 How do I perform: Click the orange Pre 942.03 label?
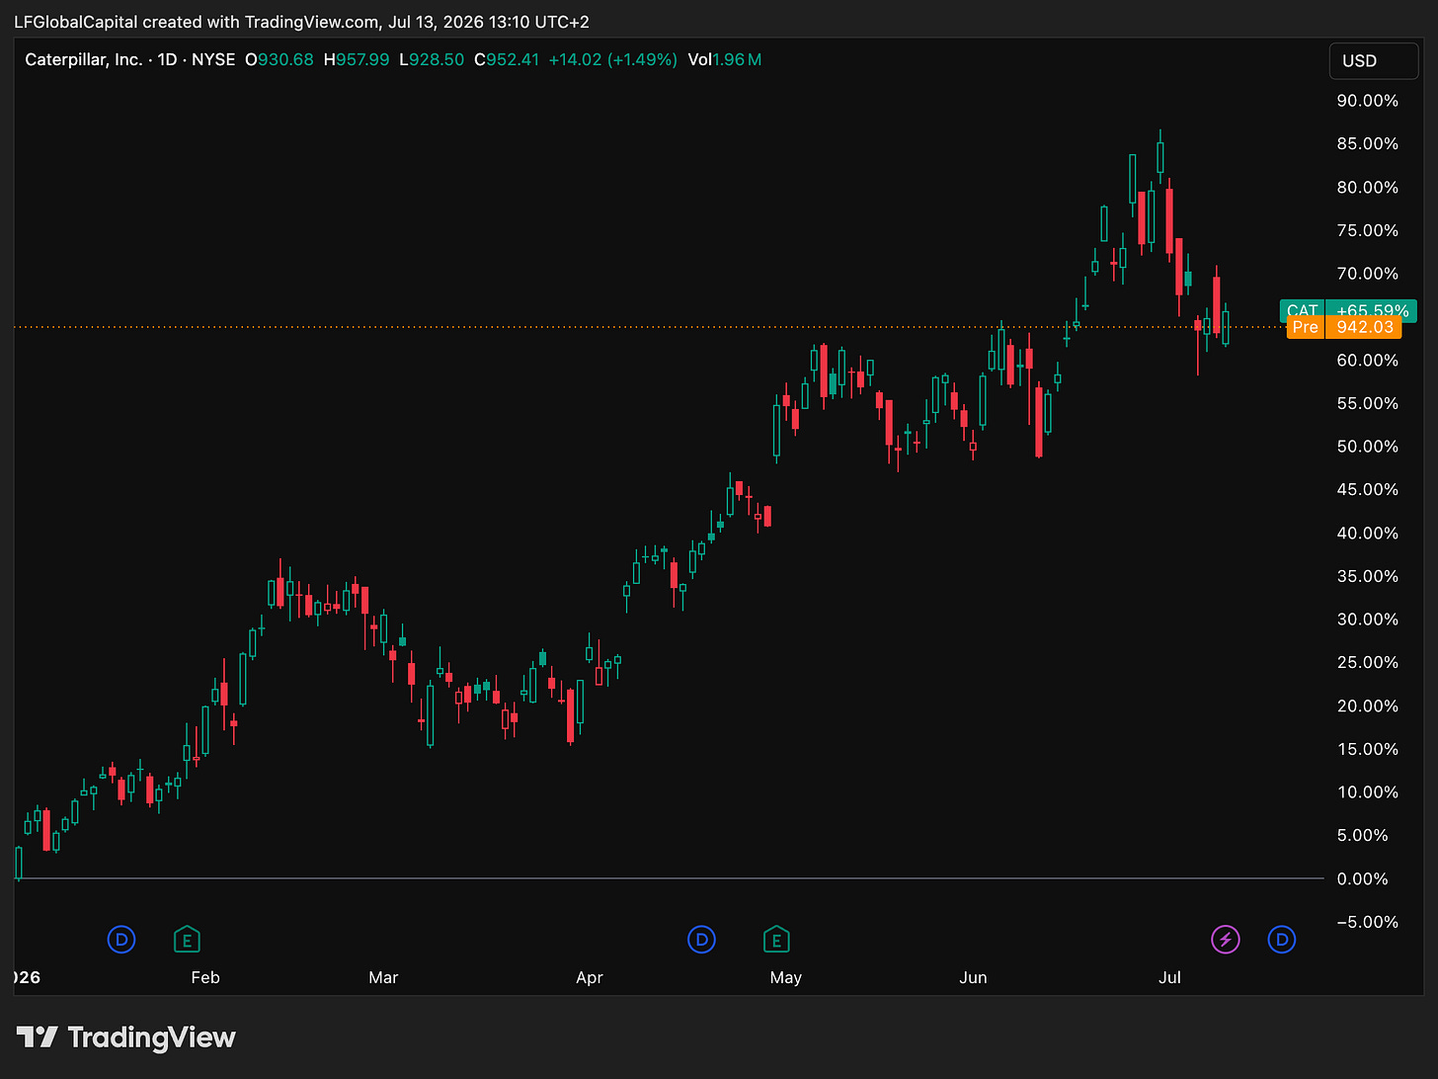click(1344, 327)
